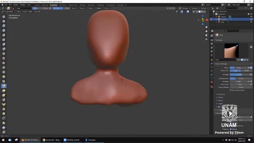Select the Blob brush tool
The image size is (254, 143).
pyautogui.click(x=4, y=49)
